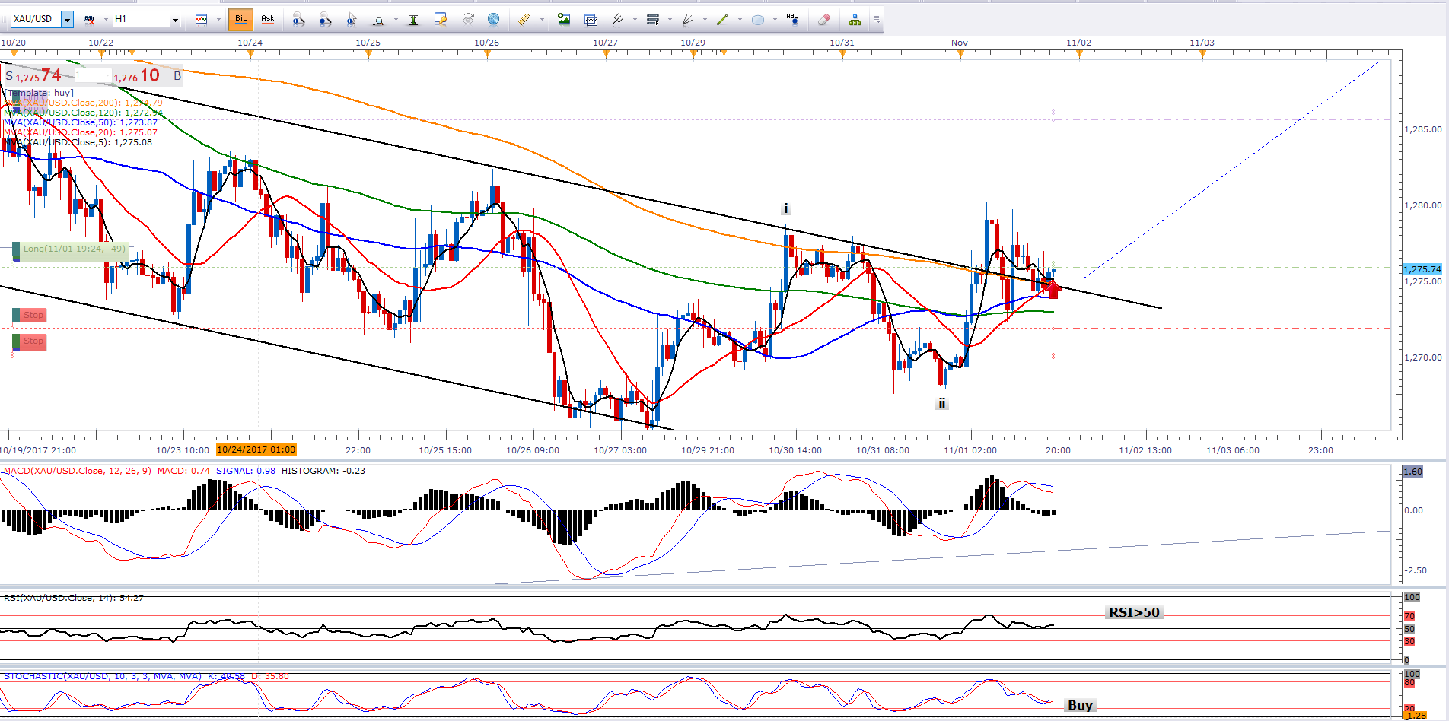Click the orange 10/24/2017 01:00 time marker
This screenshot has width=1449, height=721.
click(x=256, y=450)
